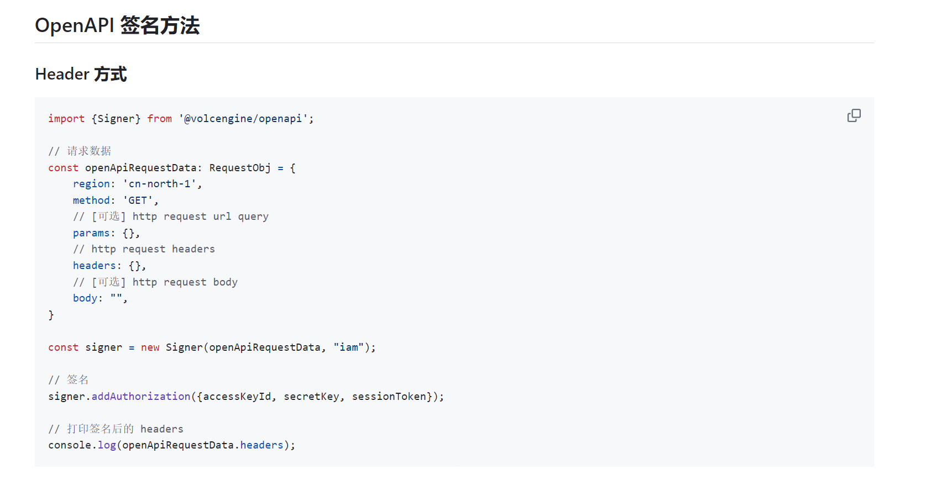Click the "openApiRequestData" constant declaration name
The height and width of the screenshot is (480, 931).
click(140, 168)
